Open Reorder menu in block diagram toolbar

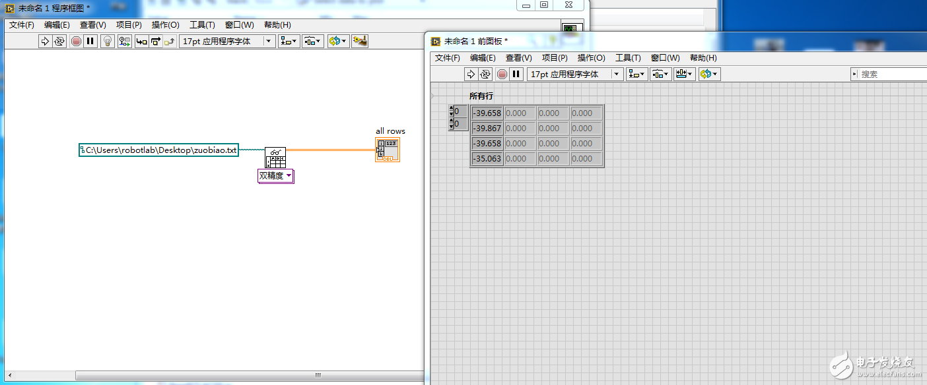pos(337,41)
